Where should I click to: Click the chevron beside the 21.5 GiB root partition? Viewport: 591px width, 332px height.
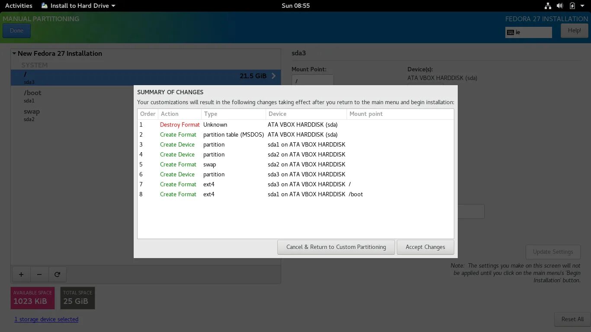273,76
